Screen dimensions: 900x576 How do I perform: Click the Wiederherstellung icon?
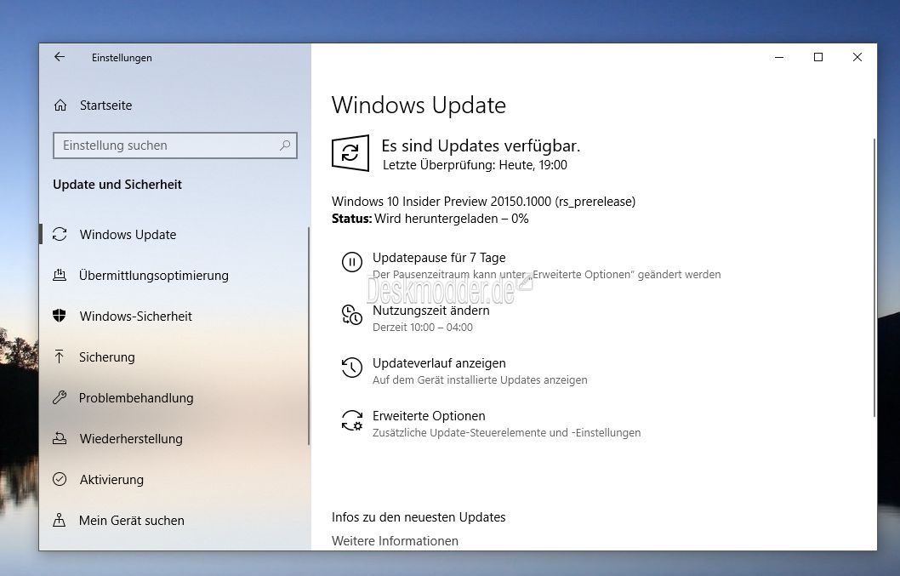pos(60,438)
